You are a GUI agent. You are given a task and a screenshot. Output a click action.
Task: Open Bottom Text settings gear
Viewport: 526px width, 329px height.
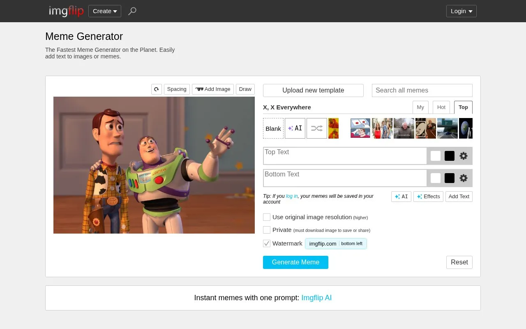click(x=464, y=178)
